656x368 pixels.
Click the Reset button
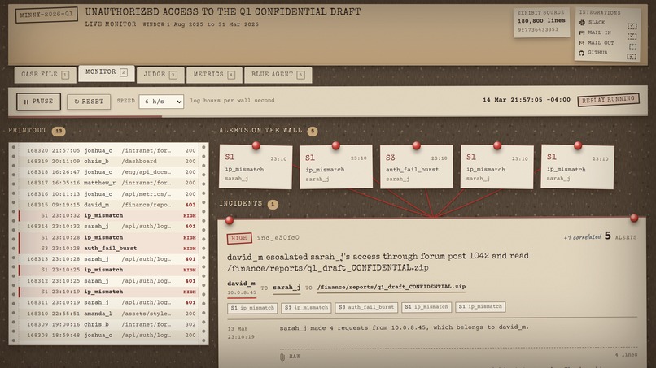tap(89, 102)
